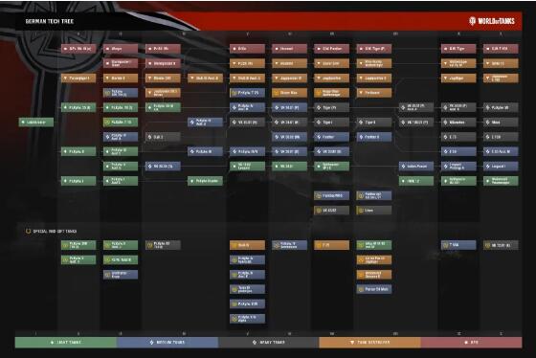Select the Panther II medium tank node

[374, 137]
